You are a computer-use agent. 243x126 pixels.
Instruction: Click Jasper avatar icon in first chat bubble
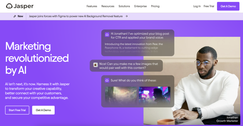coord(107,35)
